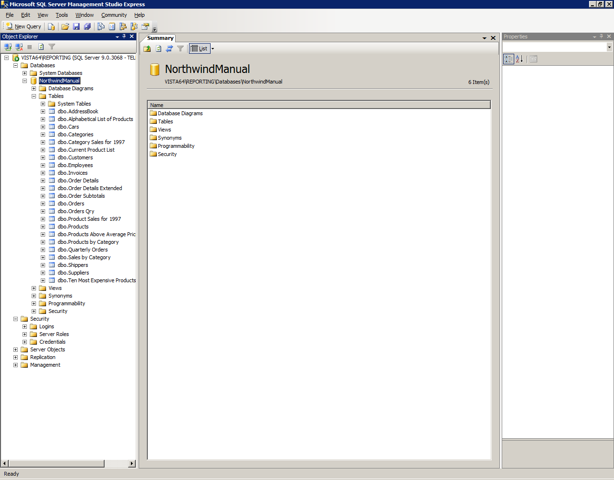Collapse the NorthwindManual database node
The height and width of the screenshot is (480, 614).
pos(24,81)
